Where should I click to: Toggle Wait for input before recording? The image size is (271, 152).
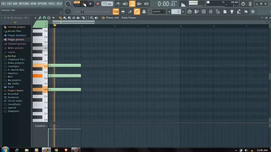tap(125, 4)
